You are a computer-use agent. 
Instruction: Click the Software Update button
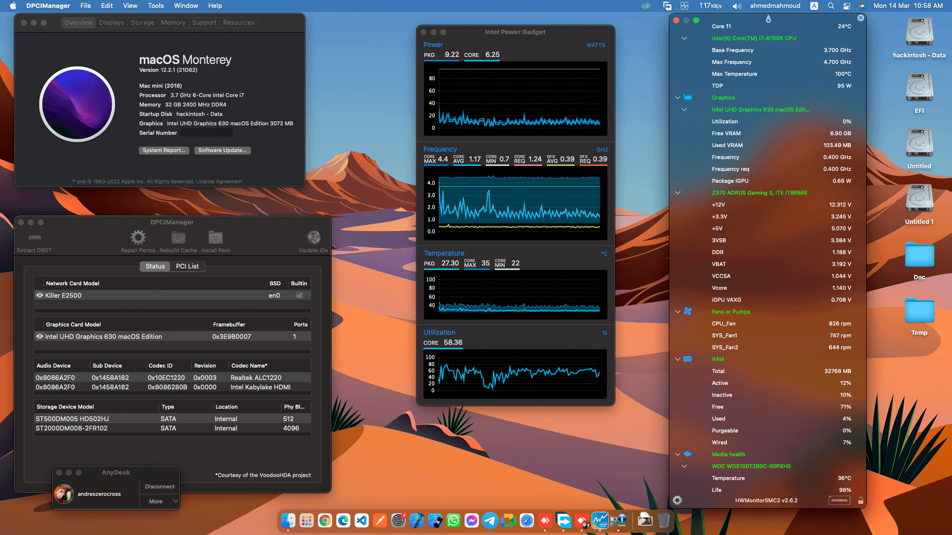click(222, 151)
